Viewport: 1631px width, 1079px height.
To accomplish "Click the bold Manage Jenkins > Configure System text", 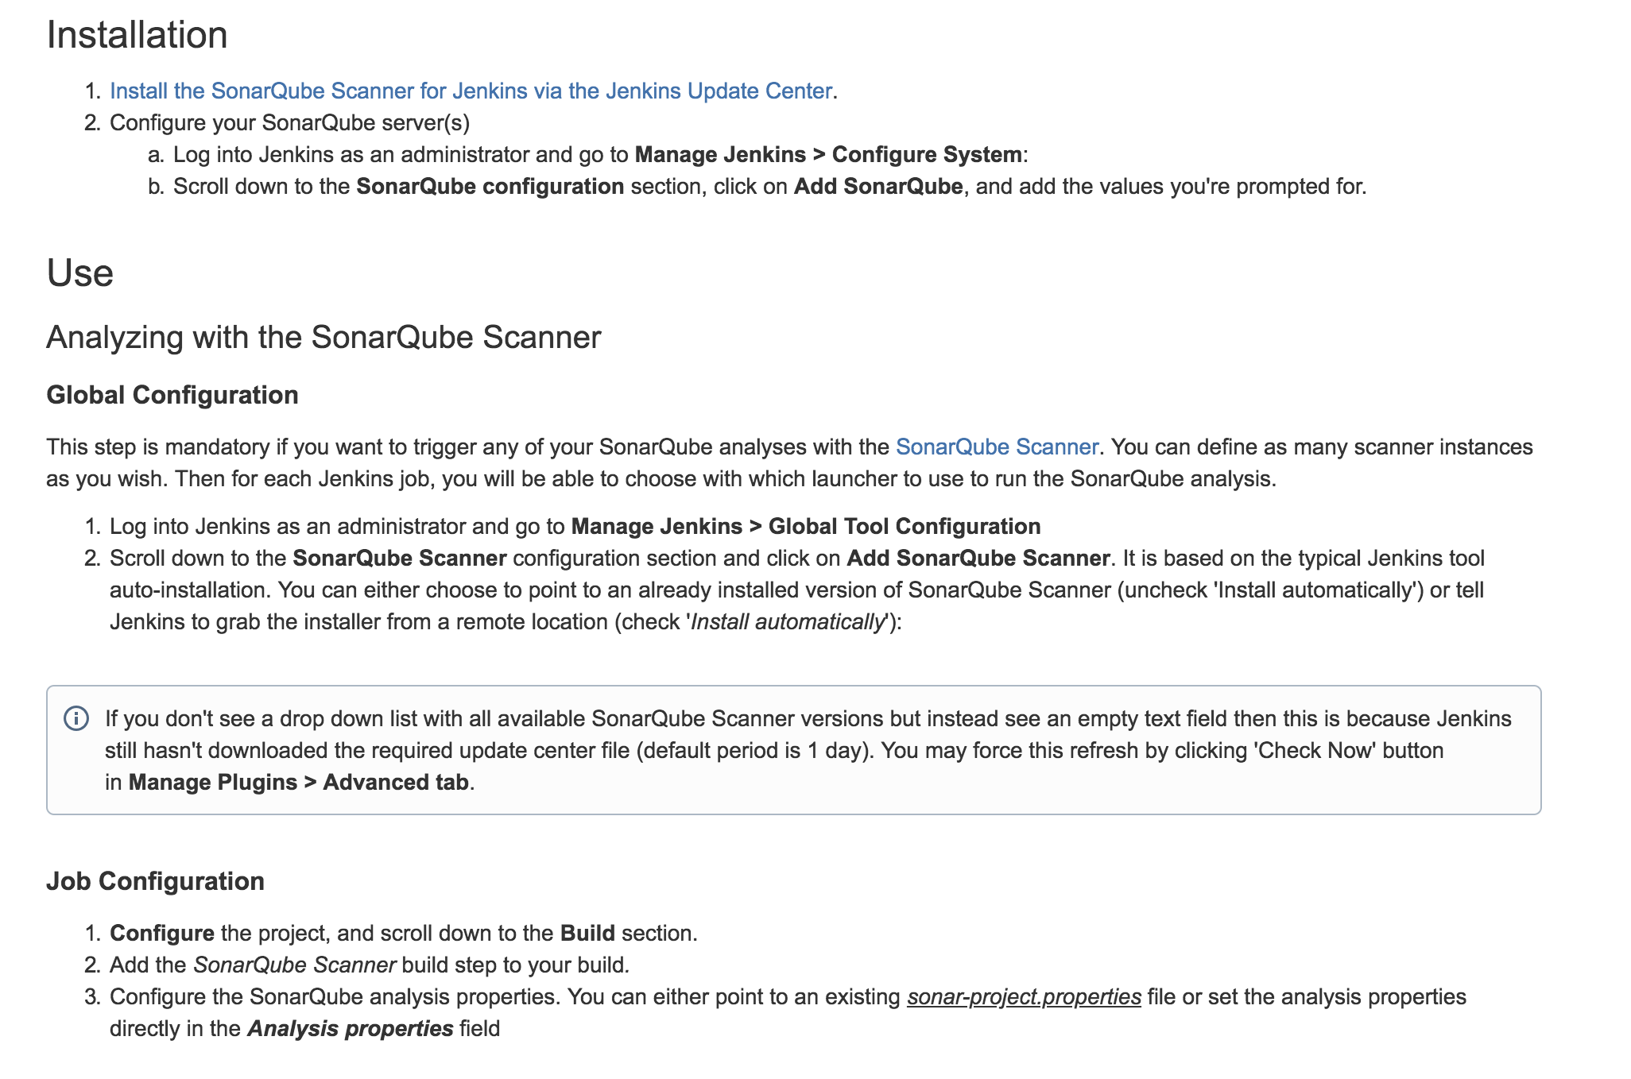I will tap(828, 155).
